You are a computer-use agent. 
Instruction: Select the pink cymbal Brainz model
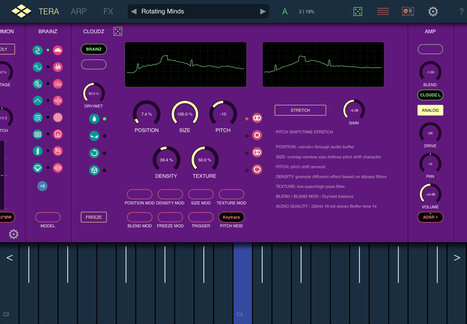pyautogui.click(x=58, y=168)
